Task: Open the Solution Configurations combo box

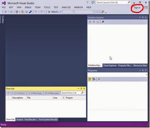Action: pos(68,12)
